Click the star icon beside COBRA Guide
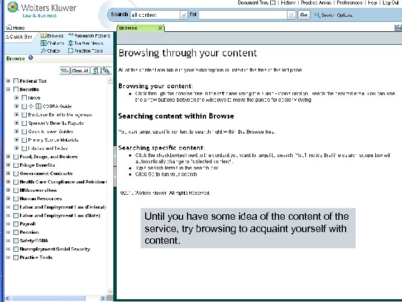Viewport: 402px width, 302px height. click(x=31, y=106)
